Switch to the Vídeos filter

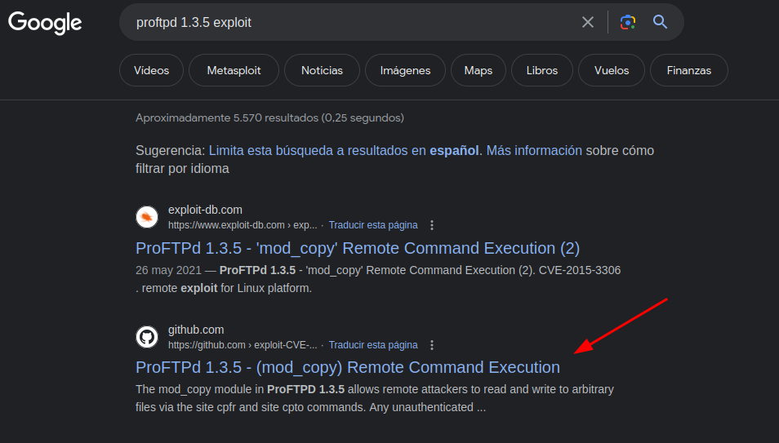pos(152,70)
